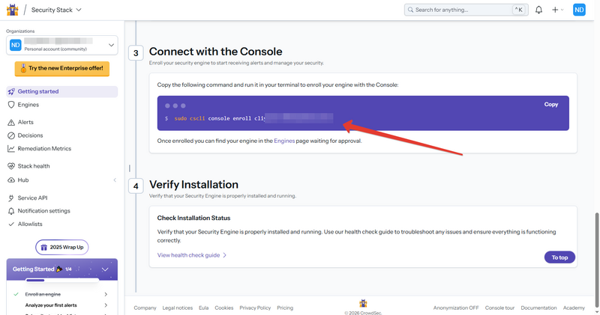This screenshot has height=315, width=600.
Task: Click the Service API plug icon
Action: click(x=11, y=198)
